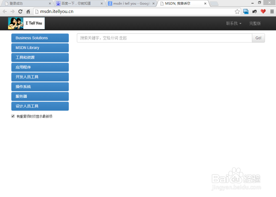This screenshot has height=197, width=276.
Task: Expand the 服务器 category
Action: (x=40, y=96)
